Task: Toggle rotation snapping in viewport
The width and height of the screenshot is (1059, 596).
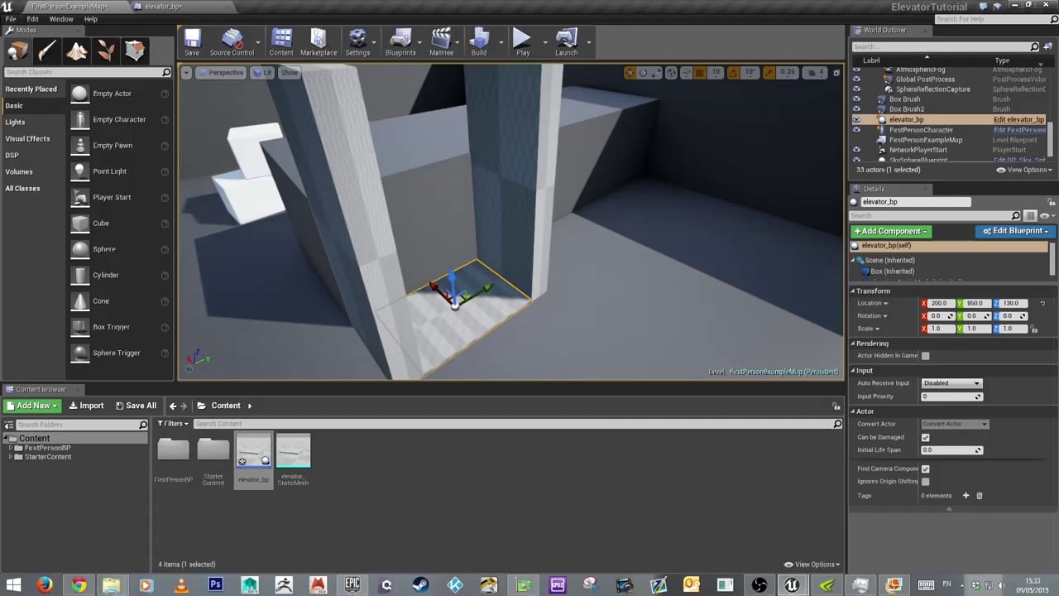Action: 735,73
